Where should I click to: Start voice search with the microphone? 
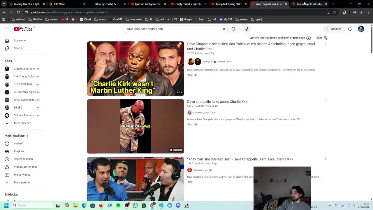coord(247,29)
